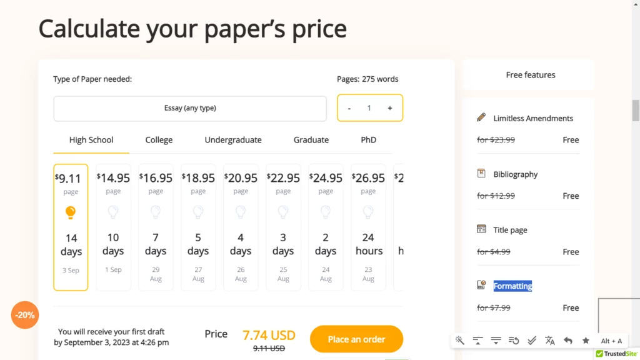640x360 pixels.
Task: Select the 14 days $9.11 deadline option
Action: (71, 227)
